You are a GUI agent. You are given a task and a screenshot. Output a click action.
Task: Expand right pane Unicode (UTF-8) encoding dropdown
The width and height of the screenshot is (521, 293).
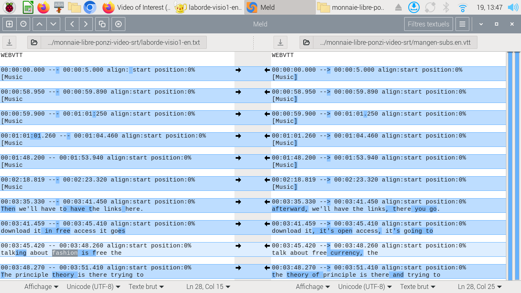coord(365,286)
